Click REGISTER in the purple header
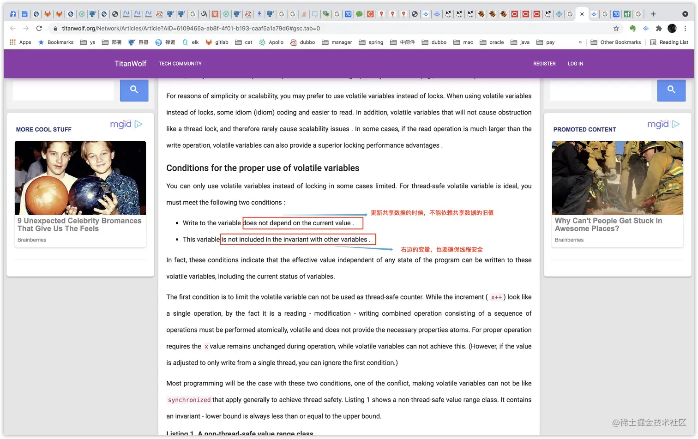The height and width of the screenshot is (439, 698). tap(544, 64)
